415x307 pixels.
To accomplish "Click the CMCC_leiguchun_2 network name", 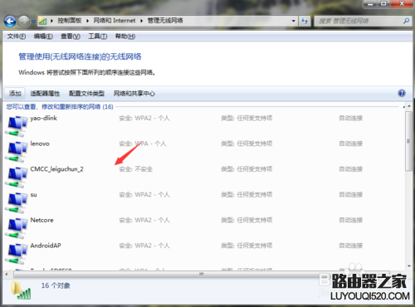I will [56, 169].
